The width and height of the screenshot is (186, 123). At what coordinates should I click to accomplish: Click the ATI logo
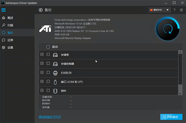click(45, 28)
